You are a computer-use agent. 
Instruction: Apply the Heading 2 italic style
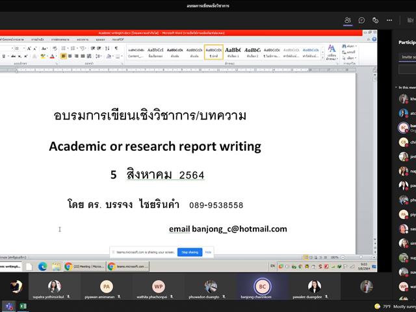click(252, 52)
